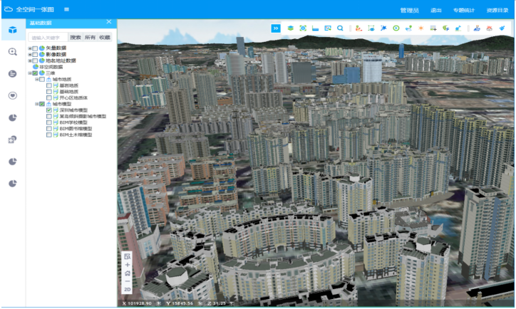
Task: Uncheck the 深圳城市模型 checkbox
Action: 48,110
